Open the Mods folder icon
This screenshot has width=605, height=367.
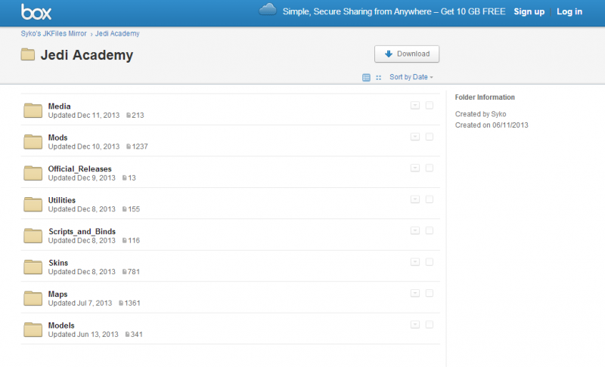click(33, 141)
